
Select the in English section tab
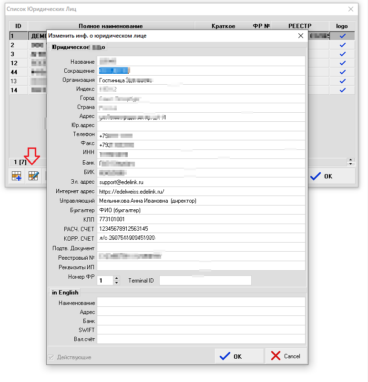pos(65,293)
